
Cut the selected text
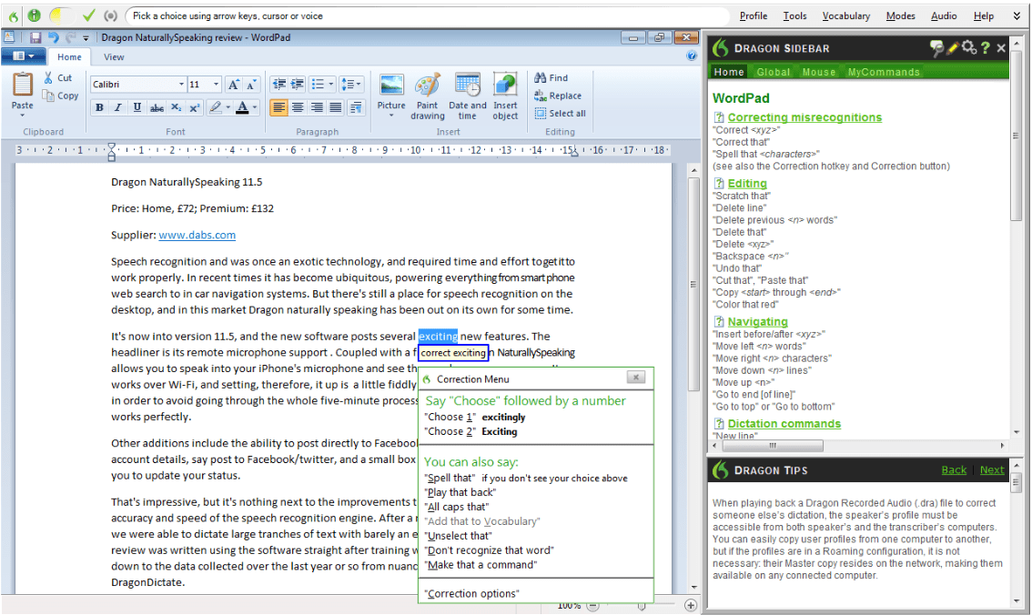click(58, 77)
